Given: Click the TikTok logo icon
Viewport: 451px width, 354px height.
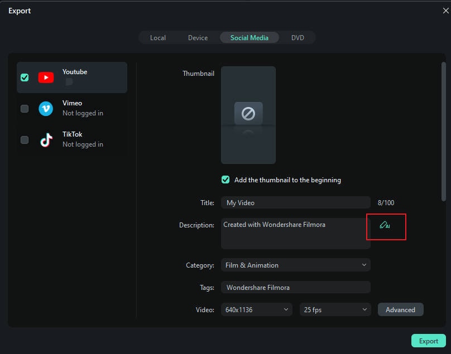Looking at the screenshot, I should [x=46, y=139].
